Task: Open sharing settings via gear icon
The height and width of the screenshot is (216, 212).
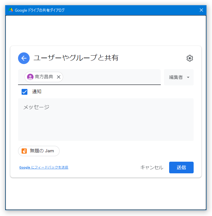Action: [190, 58]
